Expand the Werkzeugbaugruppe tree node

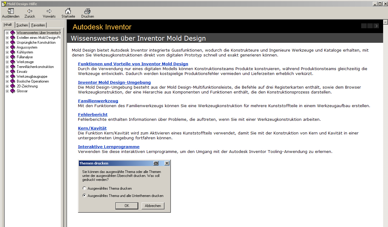click(x=7, y=76)
